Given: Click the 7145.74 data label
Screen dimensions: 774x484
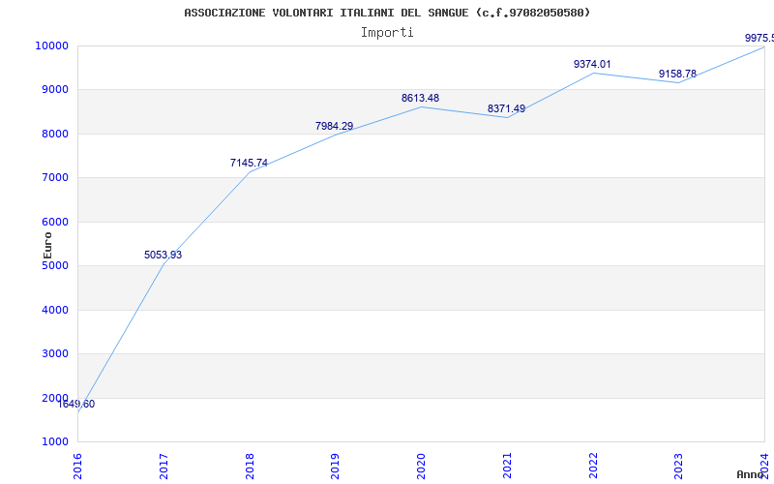Looking at the screenshot, I should point(249,163).
